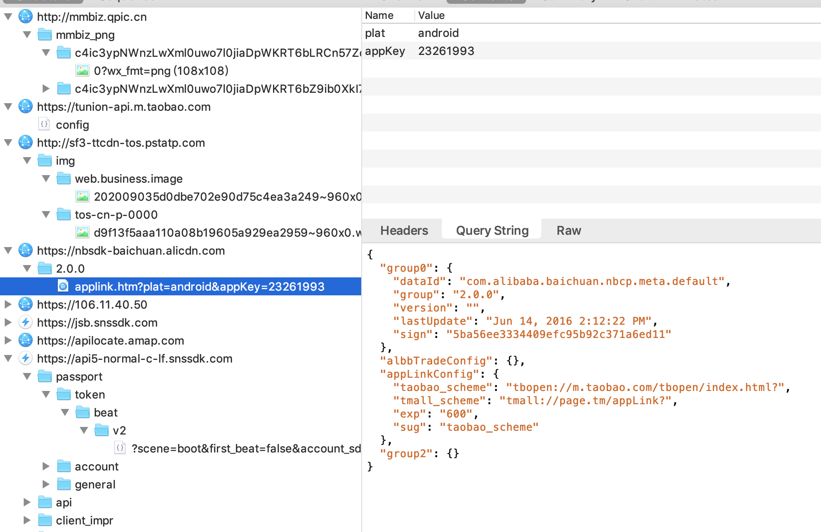The image size is (821, 532).
Task: Switch to the Raw tab
Action: click(x=569, y=231)
